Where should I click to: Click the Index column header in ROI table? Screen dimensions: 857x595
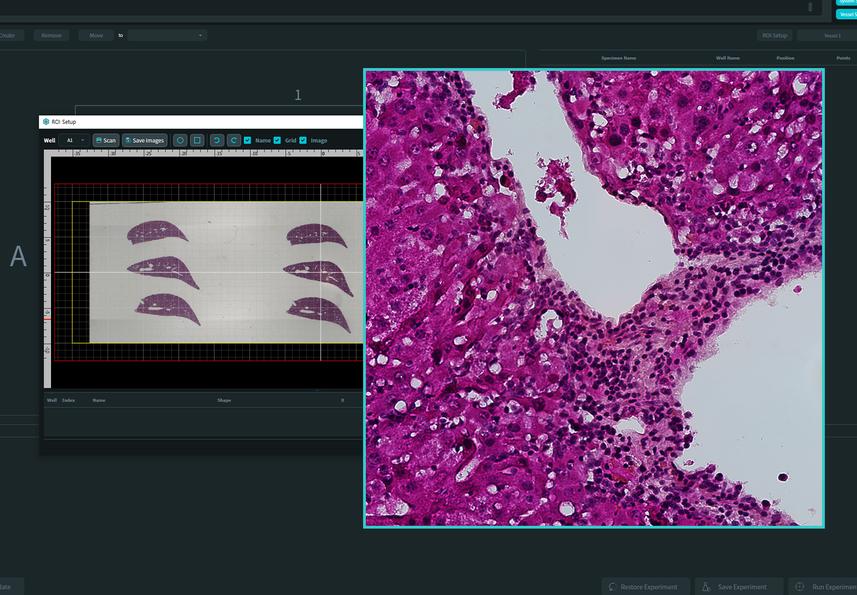coord(69,400)
